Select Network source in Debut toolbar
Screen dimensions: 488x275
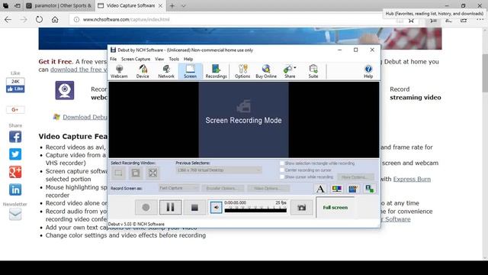pos(166,71)
